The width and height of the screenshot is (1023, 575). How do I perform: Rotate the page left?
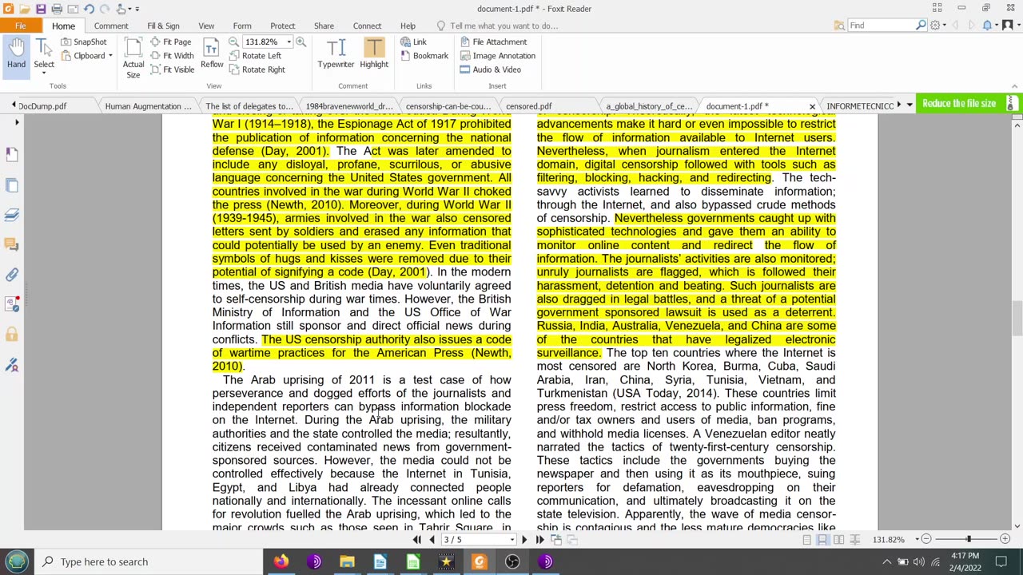pos(255,56)
